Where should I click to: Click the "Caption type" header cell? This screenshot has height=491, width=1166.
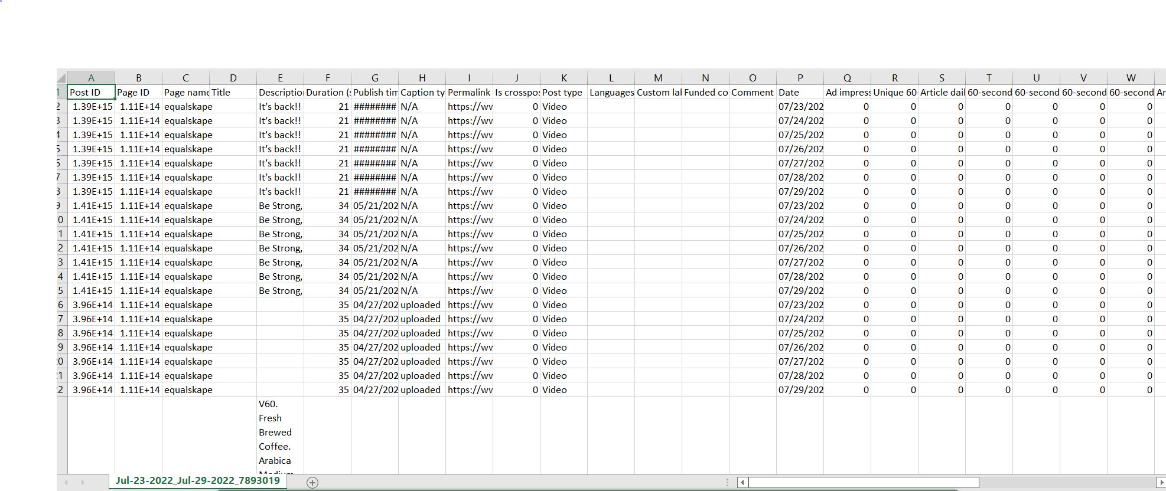point(422,92)
